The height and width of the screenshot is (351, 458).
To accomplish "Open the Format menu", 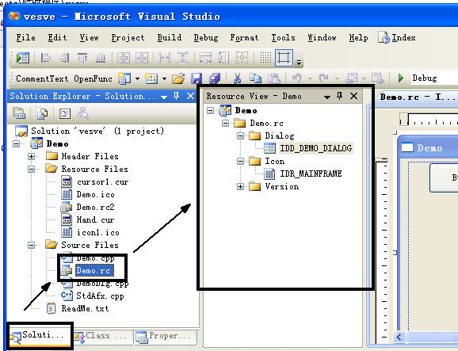I will 244,38.
